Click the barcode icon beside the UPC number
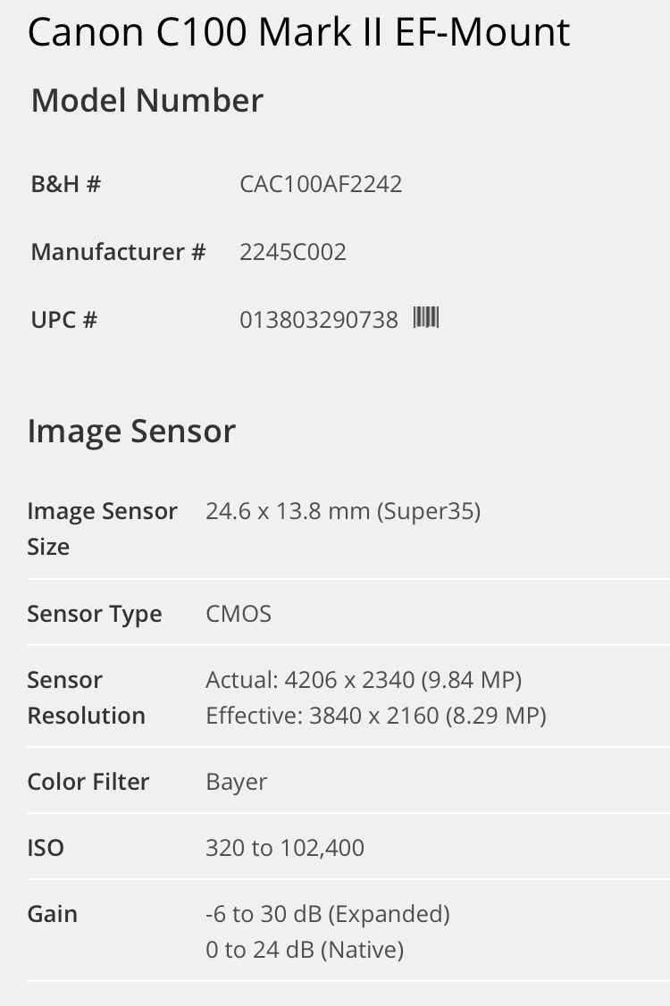The image size is (670, 1006). click(426, 317)
